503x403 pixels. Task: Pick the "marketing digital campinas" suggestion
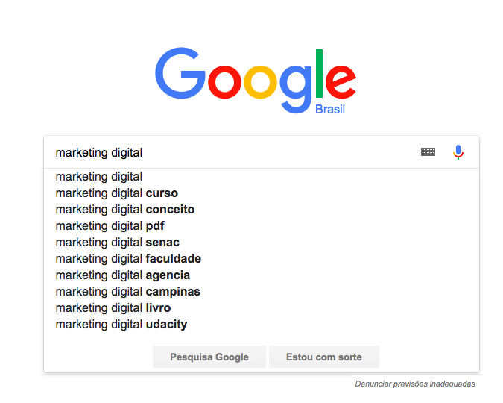(128, 292)
